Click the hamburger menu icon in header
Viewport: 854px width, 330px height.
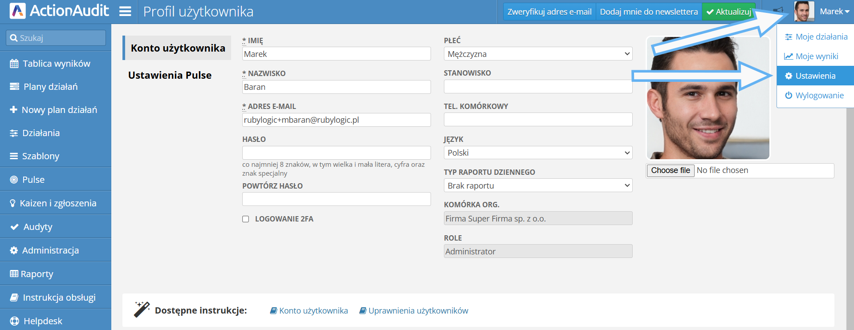(125, 12)
